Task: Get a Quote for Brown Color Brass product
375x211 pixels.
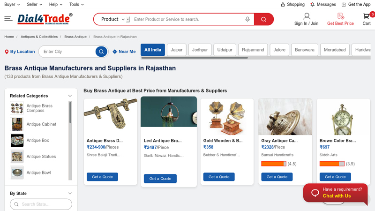Action: tap(335, 177)
